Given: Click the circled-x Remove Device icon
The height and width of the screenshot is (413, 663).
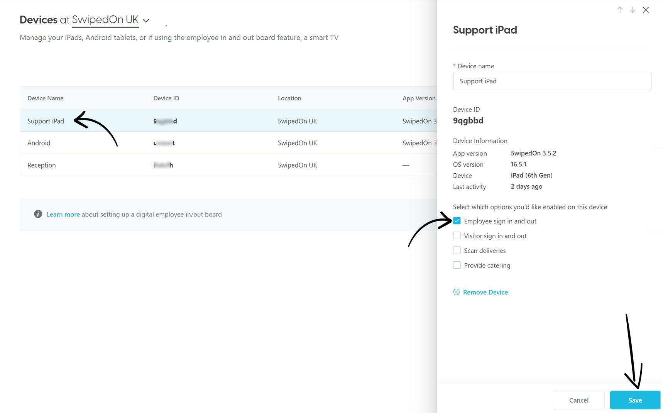Looking at the screenshot, I should [x=457, y=292].
